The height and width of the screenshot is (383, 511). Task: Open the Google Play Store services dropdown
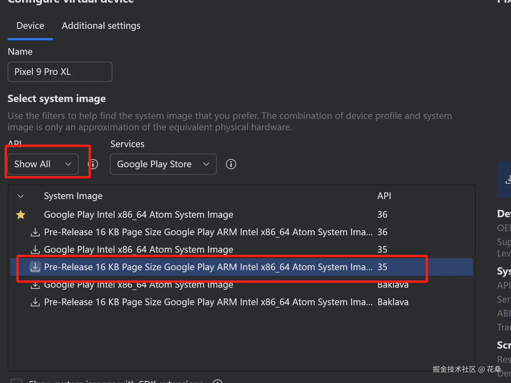pyautogui.click(x=163, y=164)
